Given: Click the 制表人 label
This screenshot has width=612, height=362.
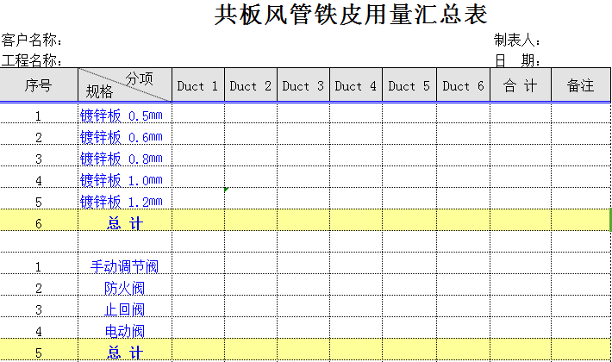Looking at the screenshot, I should tap(517, 40).
